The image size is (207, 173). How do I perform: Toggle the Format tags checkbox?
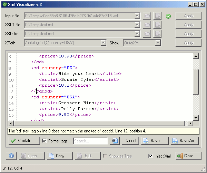[44, 141]
